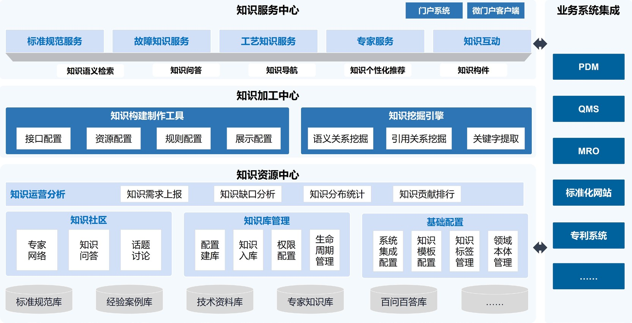Click the lower double-headed arrow beside 基础配置
The image size is (632, 323).
(540, 248)
